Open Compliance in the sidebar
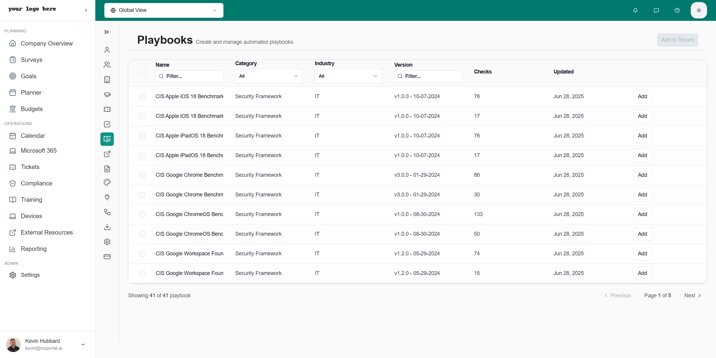The width and height of the screenshot is (716, 358). [x=36, y=183]
